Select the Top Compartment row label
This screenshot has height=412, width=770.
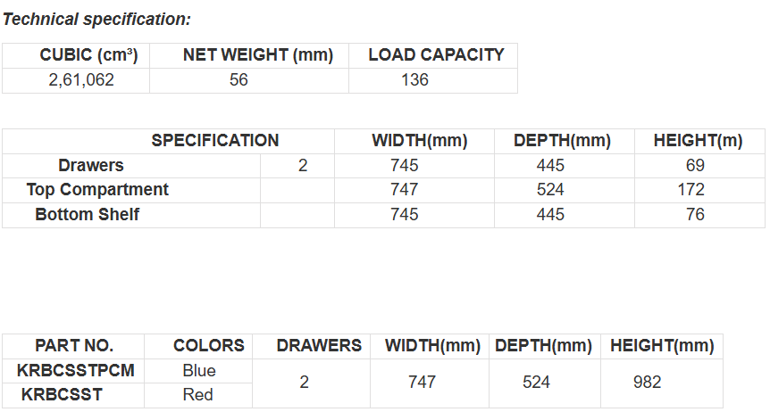click(97, 190)
